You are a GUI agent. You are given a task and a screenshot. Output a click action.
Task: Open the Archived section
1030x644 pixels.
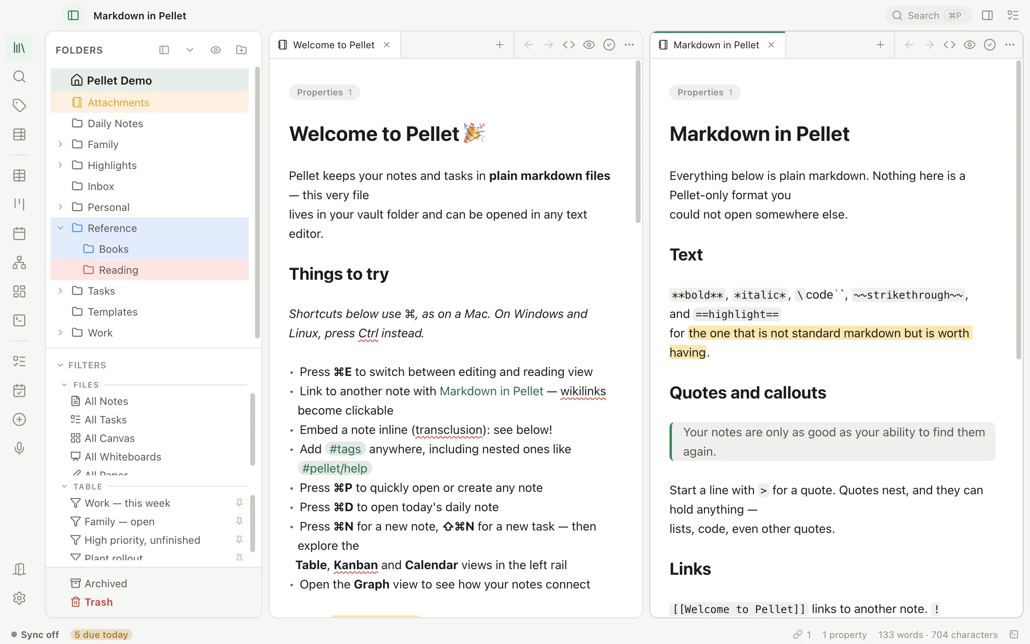(99, 584)
